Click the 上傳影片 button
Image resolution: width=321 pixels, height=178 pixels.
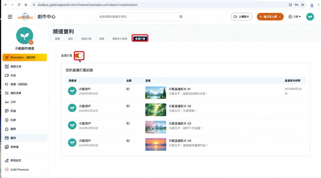[x=242, y=17]
